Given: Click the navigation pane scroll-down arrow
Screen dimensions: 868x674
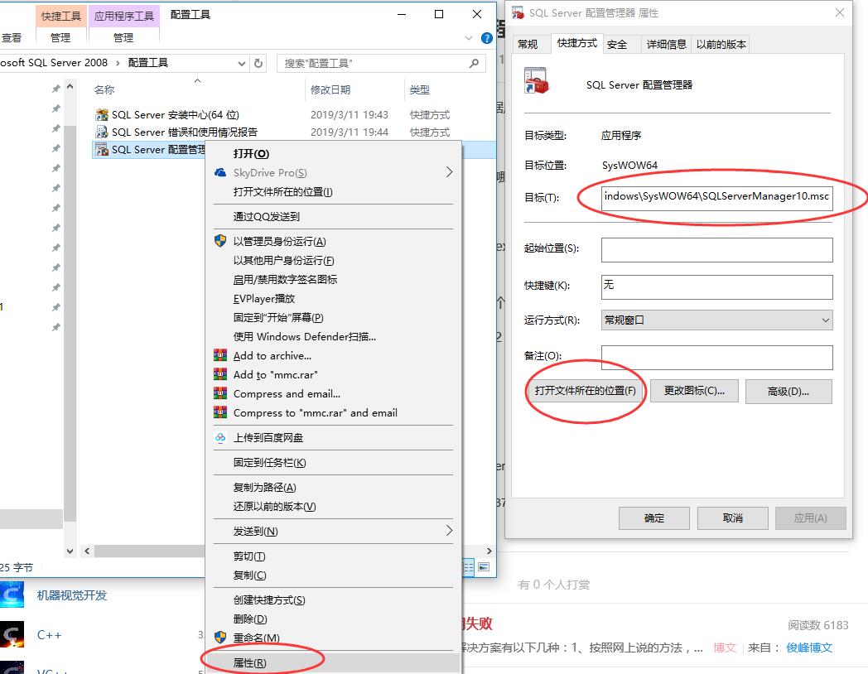Looking at the screenshot, I should click(70, 551).
